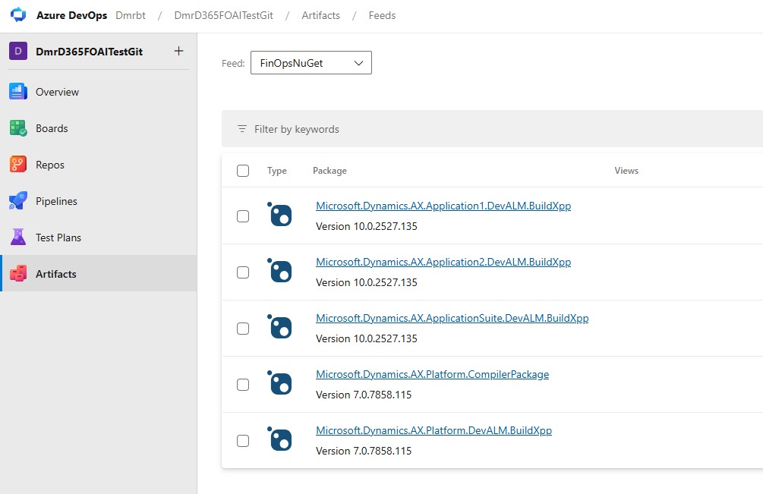
Task: Select the Overview menu item
Action: (98, 92)
